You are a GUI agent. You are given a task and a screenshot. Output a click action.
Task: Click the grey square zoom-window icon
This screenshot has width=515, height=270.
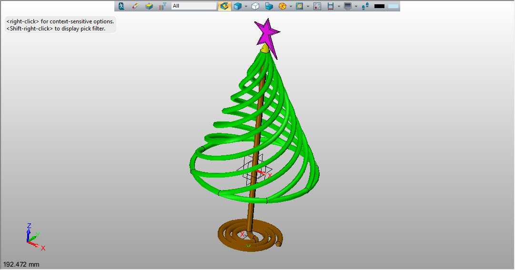coord(317,6)
